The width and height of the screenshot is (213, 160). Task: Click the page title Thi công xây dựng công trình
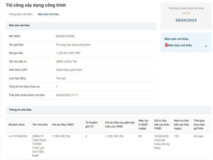coord(36,5)
